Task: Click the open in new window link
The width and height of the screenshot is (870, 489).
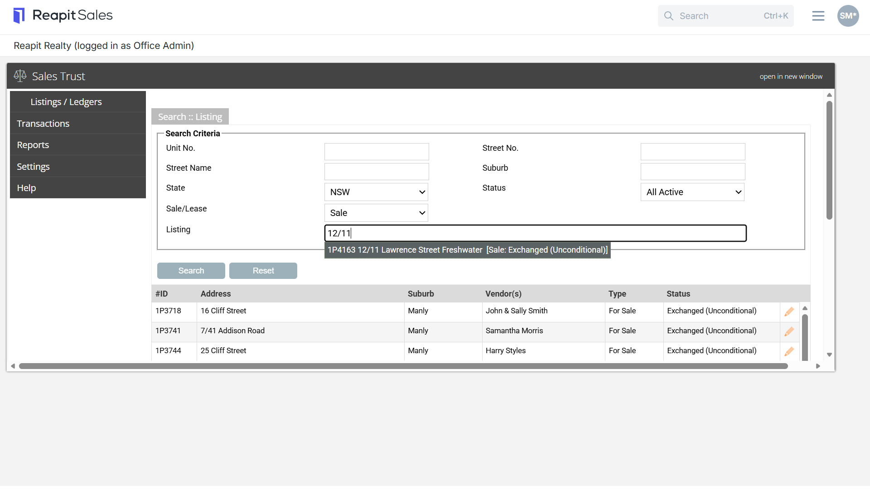Action: (x=791, y=76)
